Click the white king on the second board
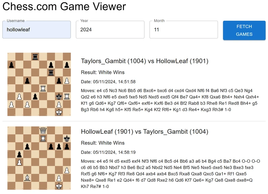 (x=59, y=186)
